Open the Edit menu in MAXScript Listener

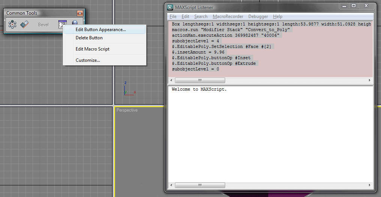click(185, 16)
